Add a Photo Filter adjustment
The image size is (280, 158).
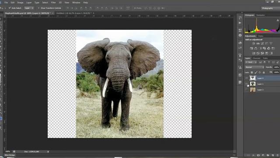coord(264,48)
